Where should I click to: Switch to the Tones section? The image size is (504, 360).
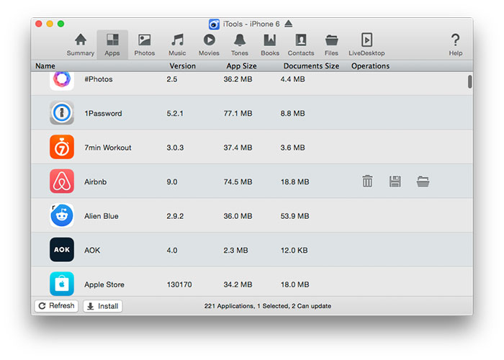(240, 45)
